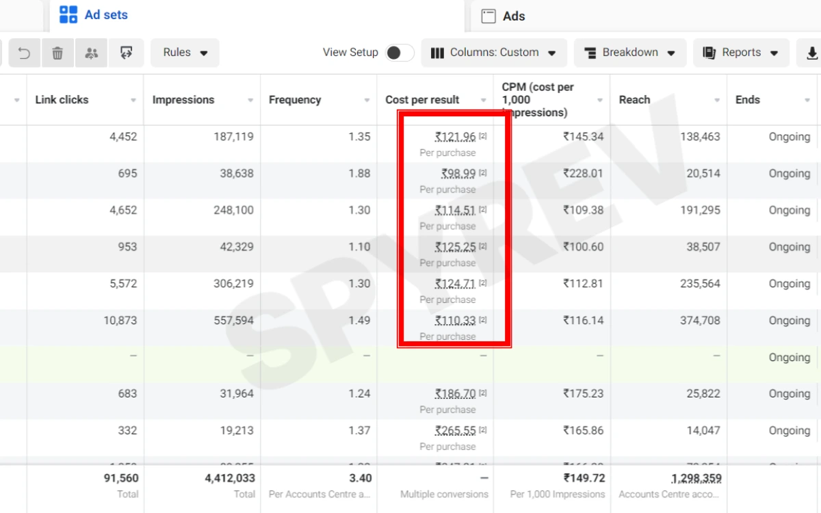The height and width of the screenshot is (513, 821).
Task: Expand the Breakdown dropdown menu
Action: tap(629, 53)
